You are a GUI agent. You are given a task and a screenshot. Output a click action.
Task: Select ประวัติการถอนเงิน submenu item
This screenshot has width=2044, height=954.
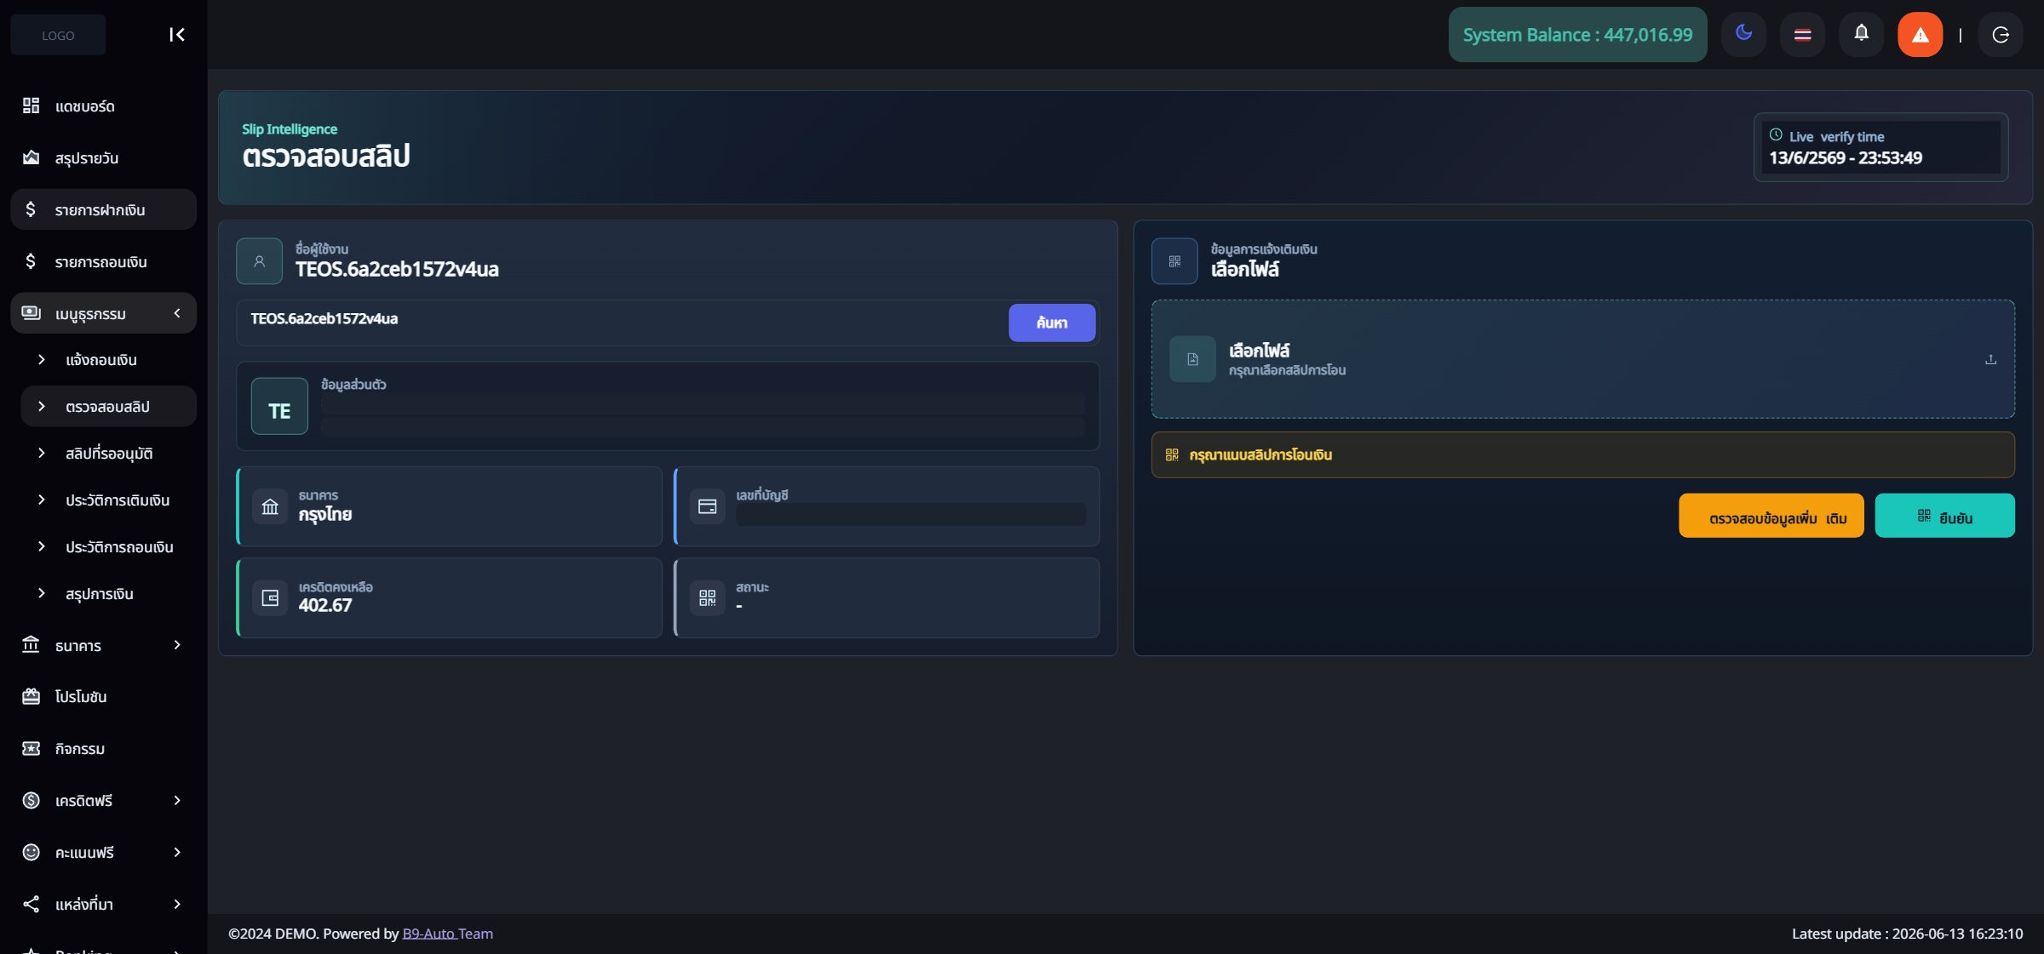pyautogui.click(x=108, y=547)
